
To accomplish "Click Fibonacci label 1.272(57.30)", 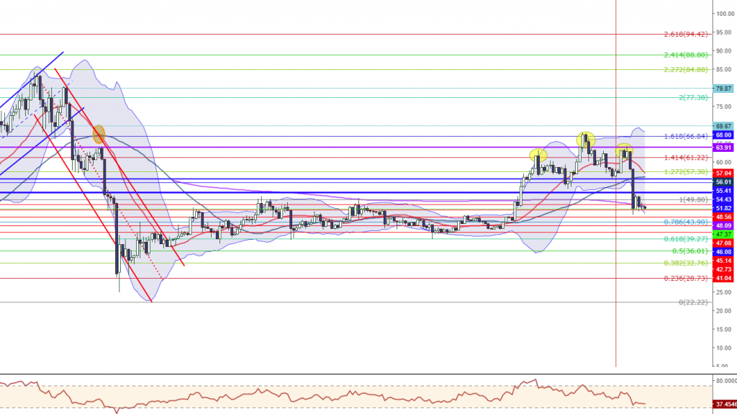I will (686, 171).
